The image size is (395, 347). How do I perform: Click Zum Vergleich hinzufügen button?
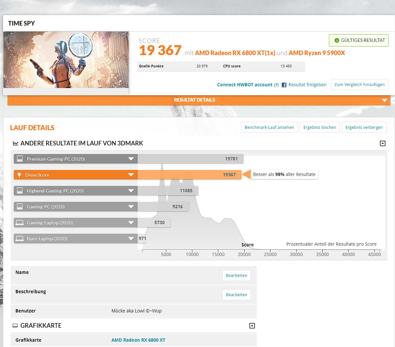[359, 85]
